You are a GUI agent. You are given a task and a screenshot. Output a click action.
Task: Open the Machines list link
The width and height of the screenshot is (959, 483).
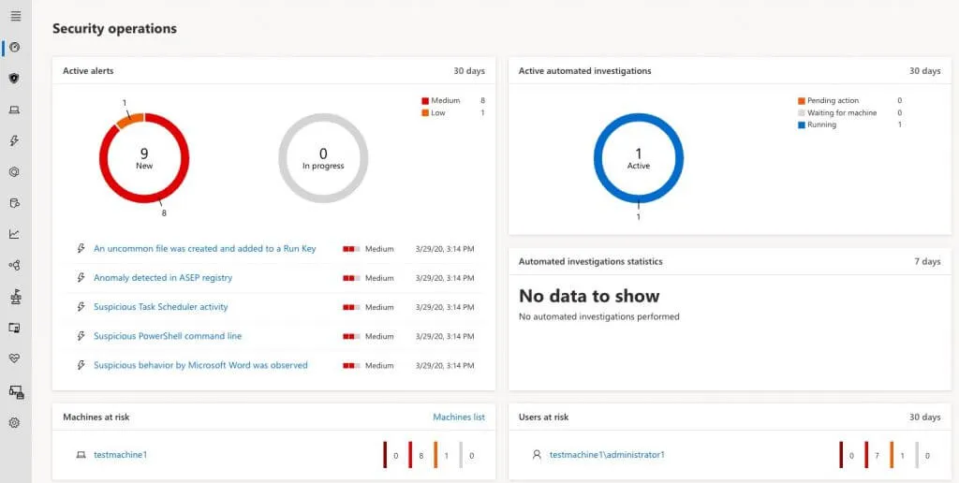[x=458, y=417]
